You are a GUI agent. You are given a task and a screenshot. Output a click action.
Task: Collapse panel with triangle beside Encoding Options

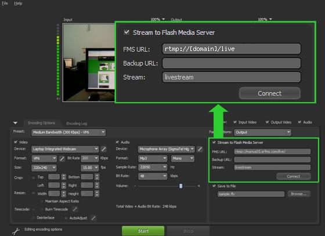click(15, 123)
